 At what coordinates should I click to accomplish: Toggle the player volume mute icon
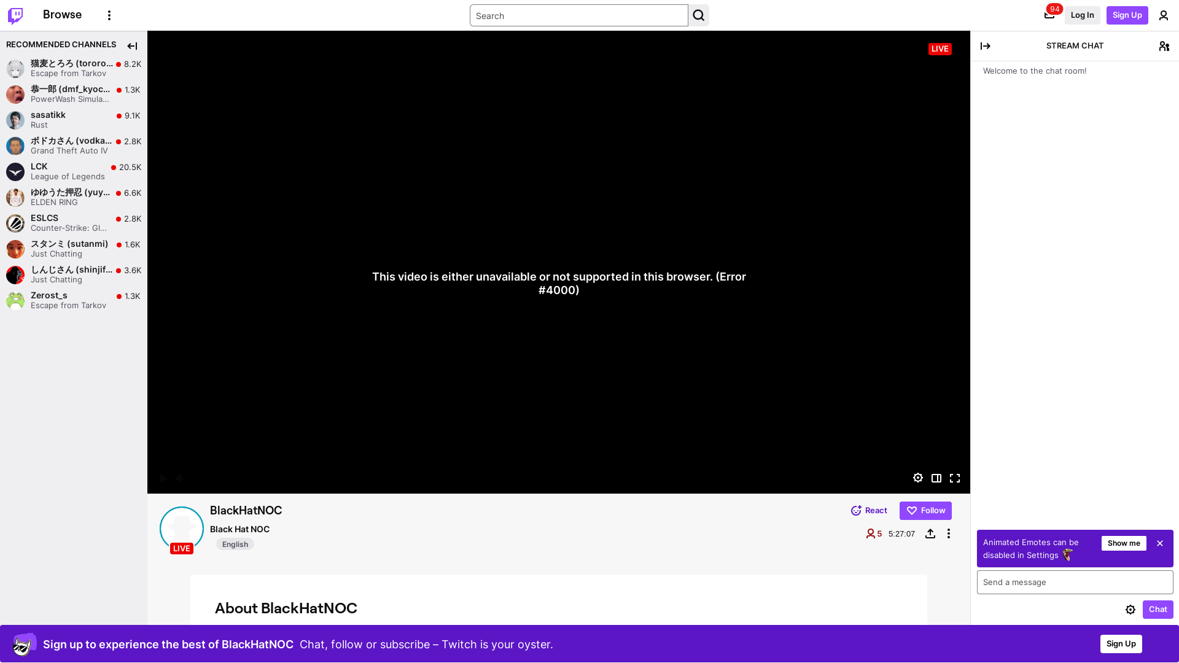181,478
